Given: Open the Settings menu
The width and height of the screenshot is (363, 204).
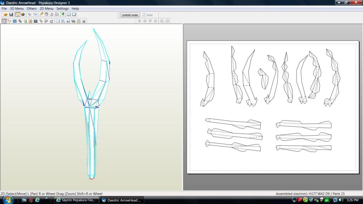Looking at the screenshot, I should click(62, 8).
